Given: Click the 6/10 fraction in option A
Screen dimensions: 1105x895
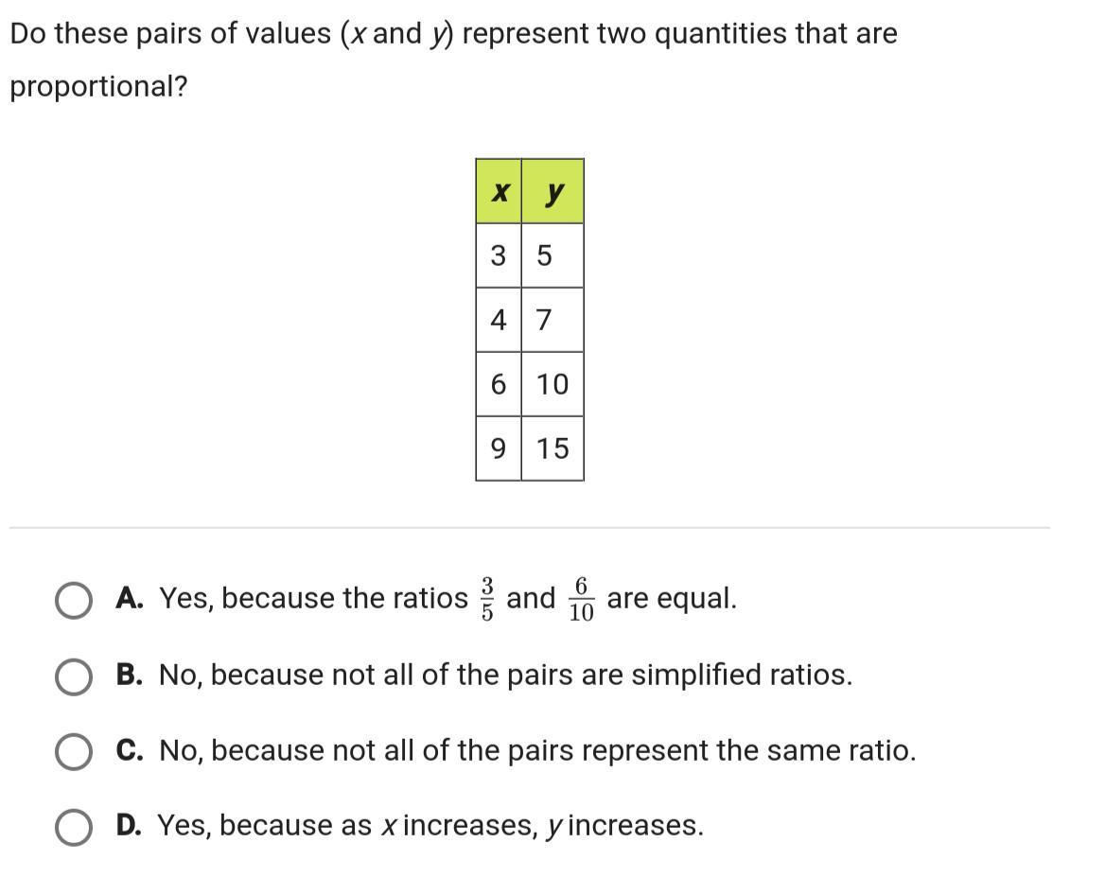Looking at the screenshot, I should (581, 599).
